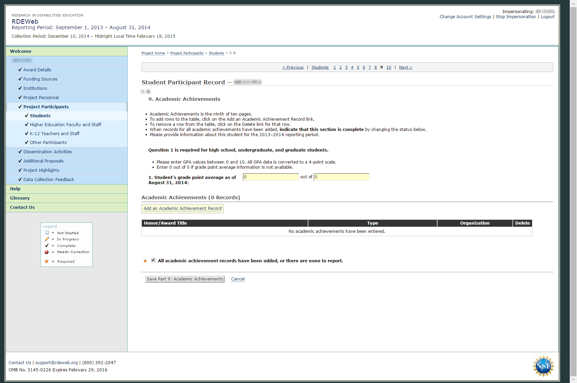The height and width of the screenshot is (383, 577).
Task: Click the Honor/Award Title column header
Action: [225, 223]
